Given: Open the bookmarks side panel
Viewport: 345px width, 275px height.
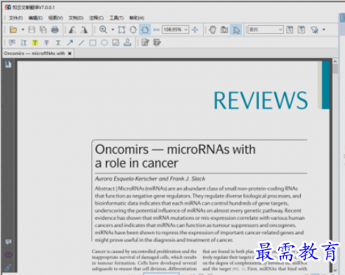Looking at the screenshot, I should click(x=8, y=64).
